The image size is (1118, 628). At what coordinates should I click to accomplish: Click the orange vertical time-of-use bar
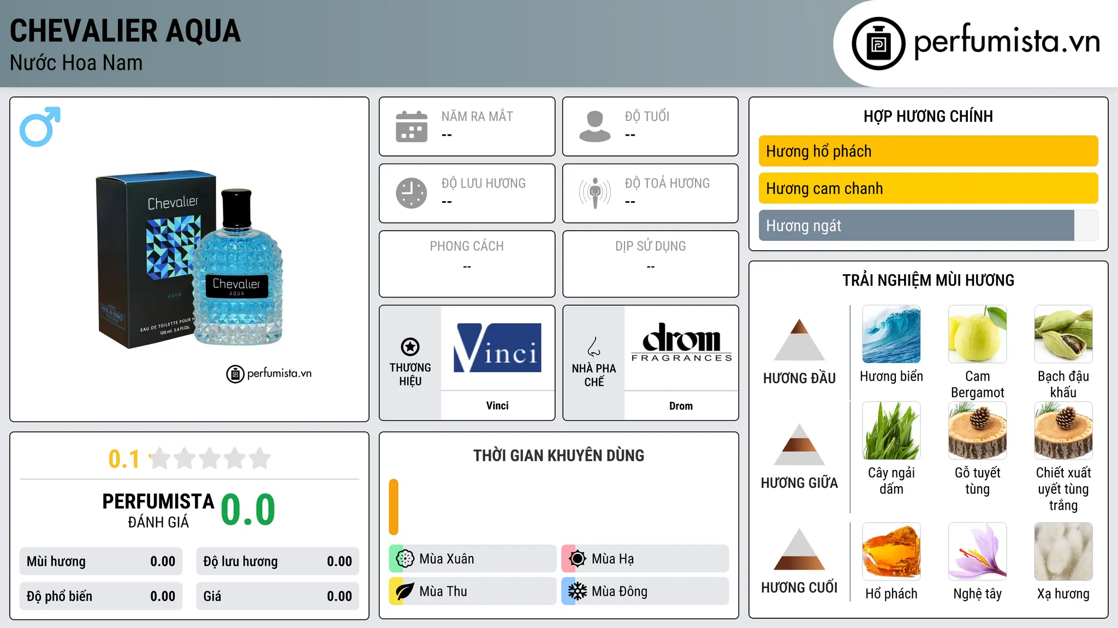point(394,507)
